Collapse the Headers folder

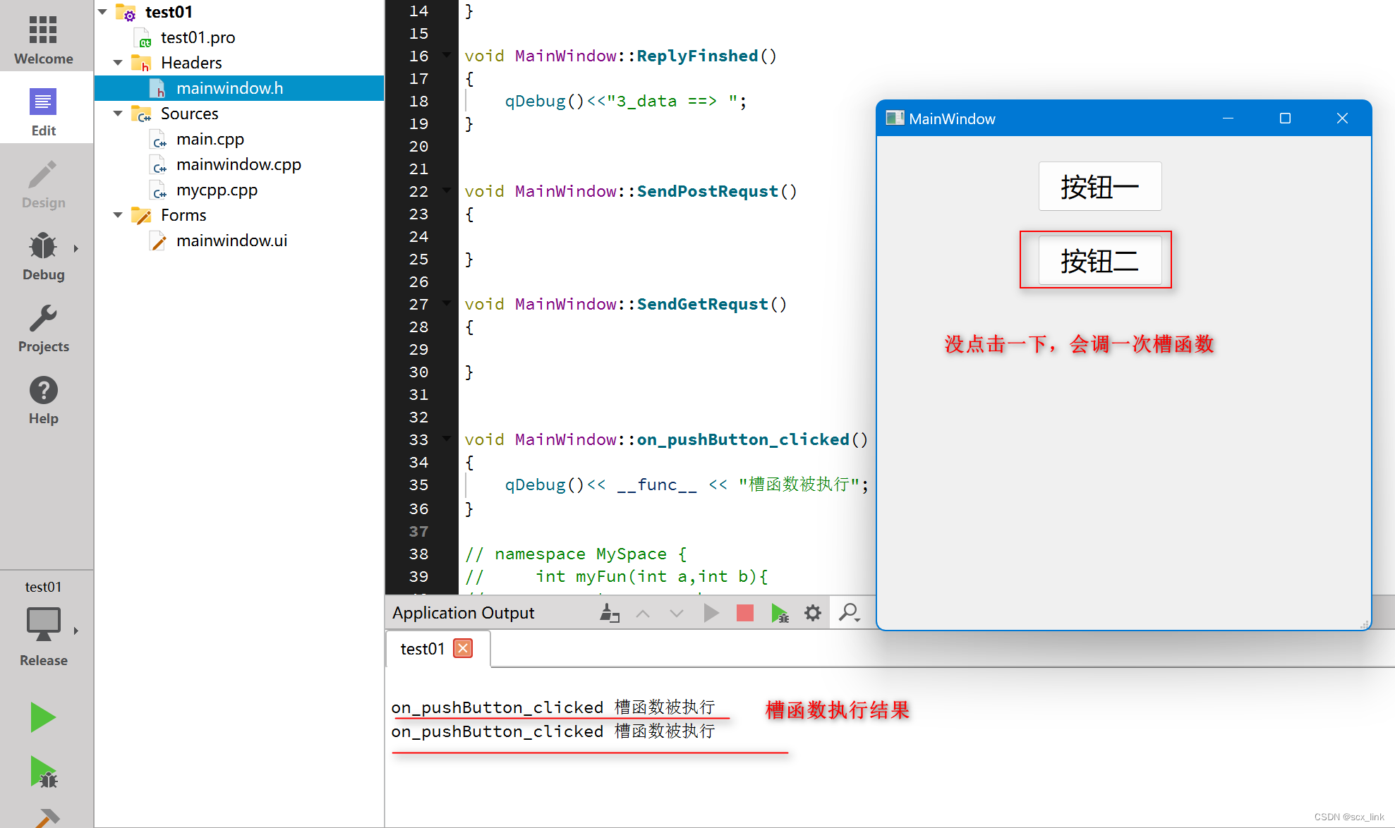click(118, 63)
